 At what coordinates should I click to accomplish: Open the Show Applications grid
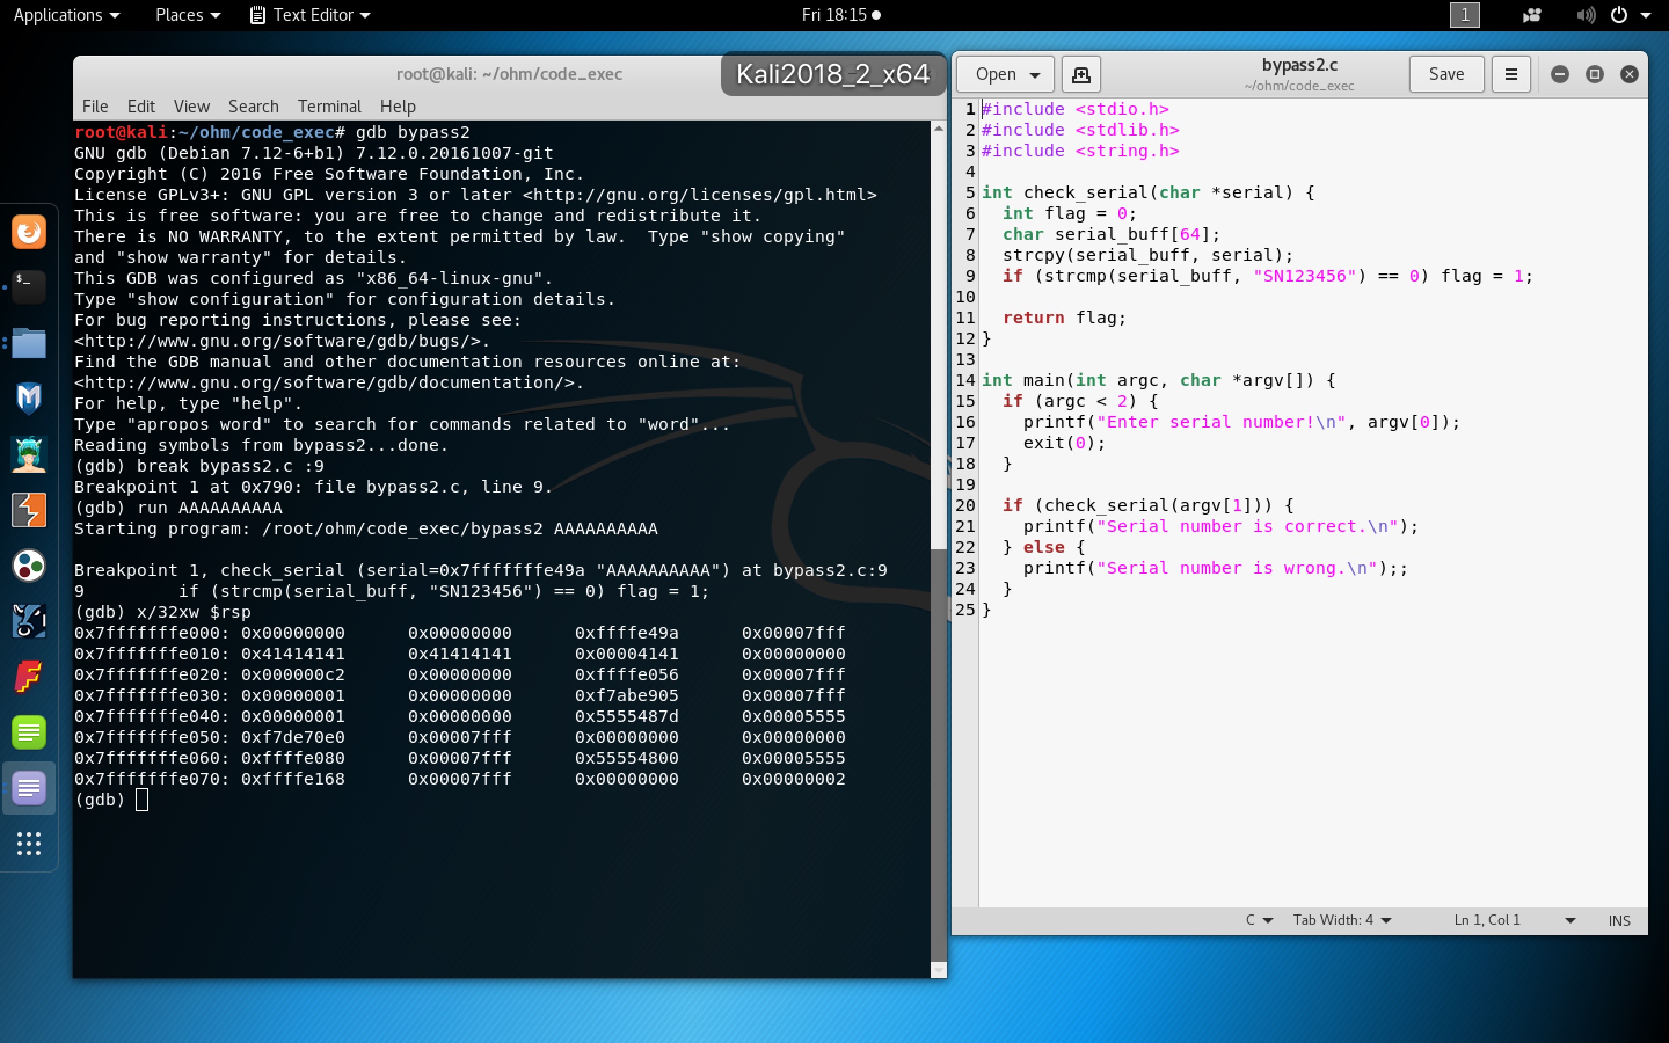28,843
